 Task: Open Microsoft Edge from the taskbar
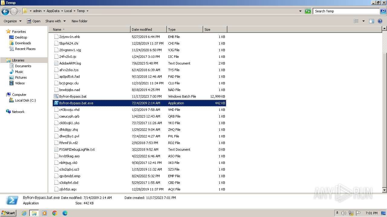click(65, 213)
